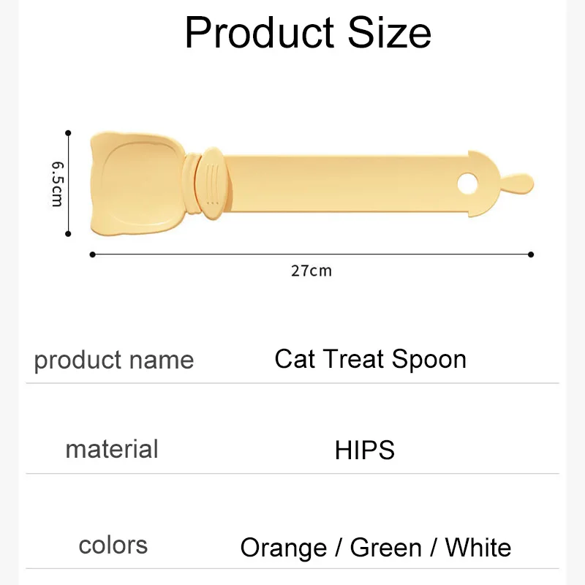Screen dimensions: 585x585
Task: Click the "material" row label
Action: [112, 448]
